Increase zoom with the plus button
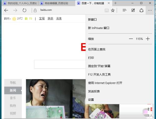Viewport: 156px width, 119px height. pos(148,39)
